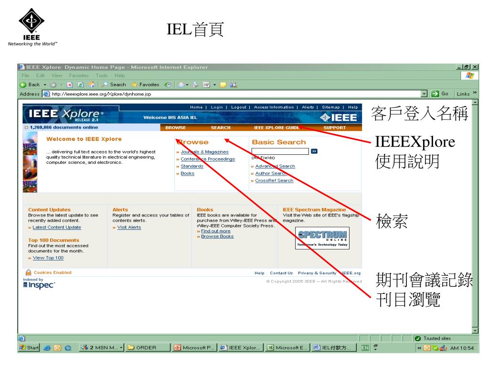Screen dimensions: 489x367
Task: Print the page with the printer icon
Action: tap(195, 85)
